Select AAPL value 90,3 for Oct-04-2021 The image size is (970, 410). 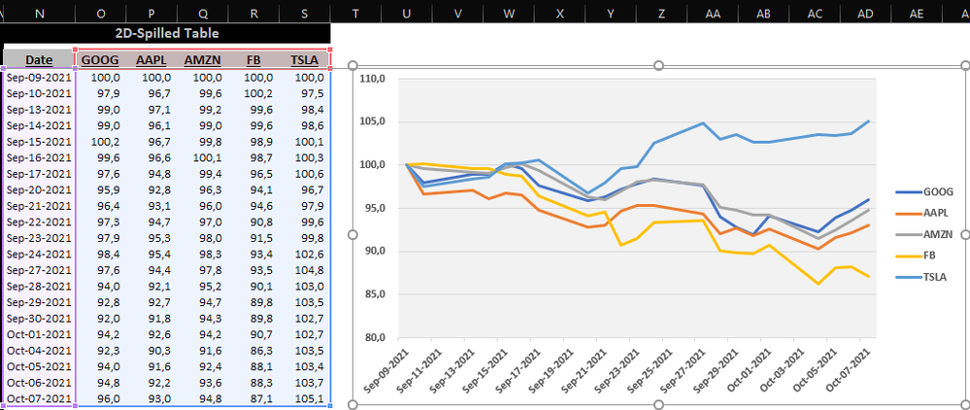point(151,351)
